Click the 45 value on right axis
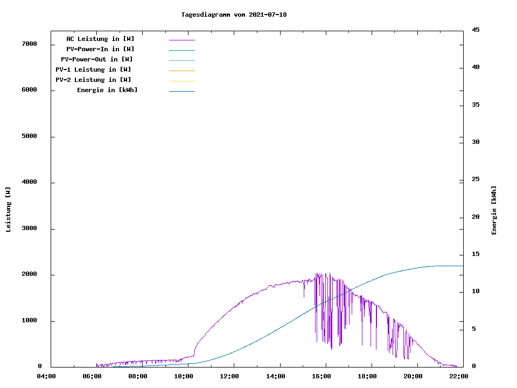Screen dimensions: 517x388 click(476, 30)
